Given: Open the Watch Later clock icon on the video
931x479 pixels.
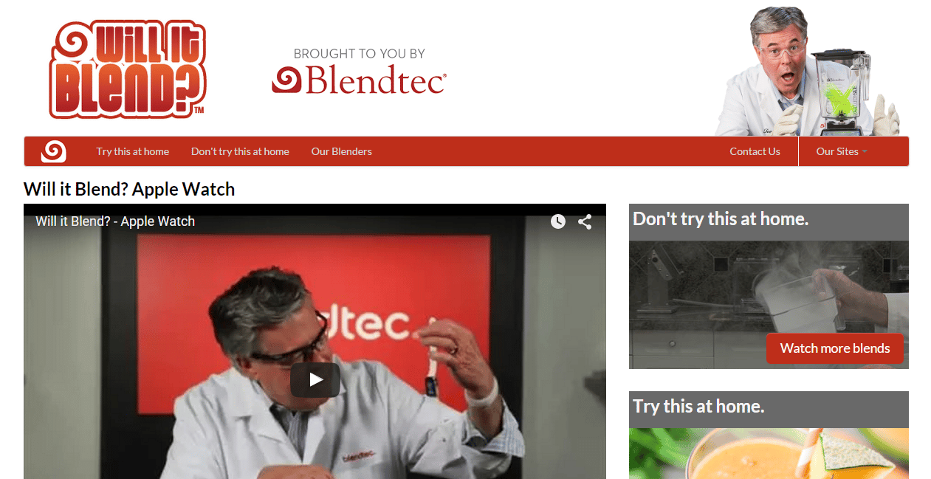Looking at the screenshot, I should point(558,221).
